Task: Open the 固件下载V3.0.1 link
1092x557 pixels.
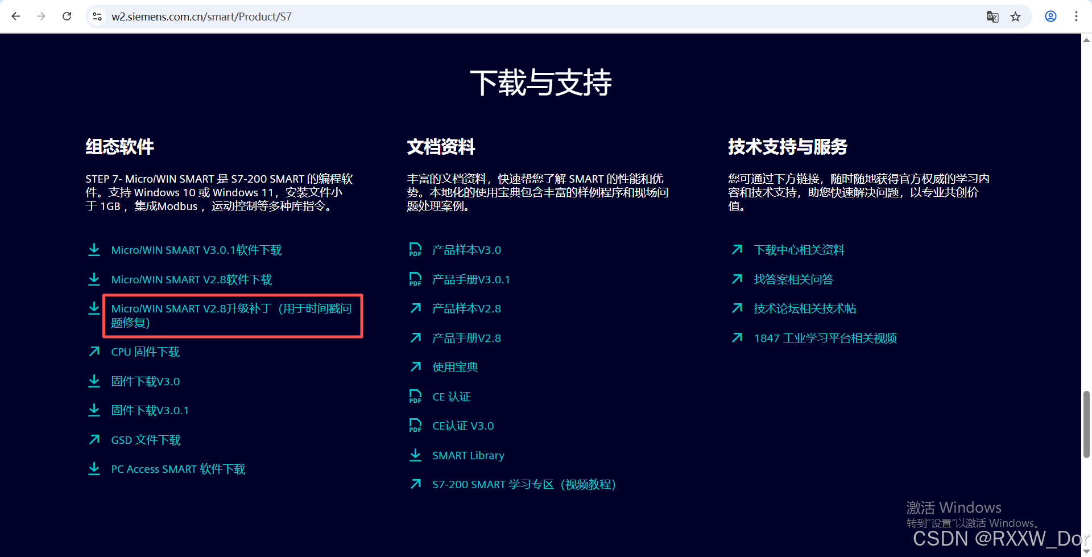Action: click(150, 410)
